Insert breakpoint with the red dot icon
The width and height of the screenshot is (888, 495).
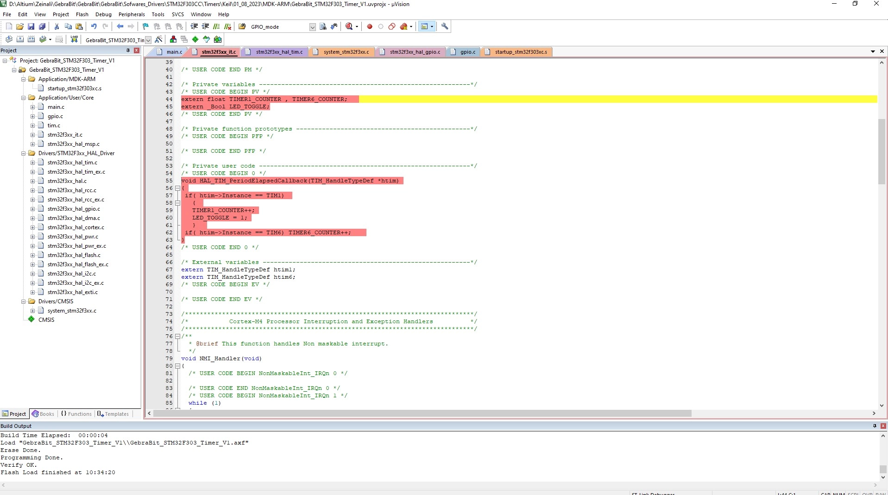click(x=370, y=26)
